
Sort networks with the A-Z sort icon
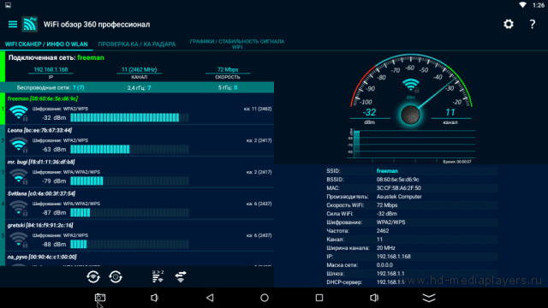[158, 276]
